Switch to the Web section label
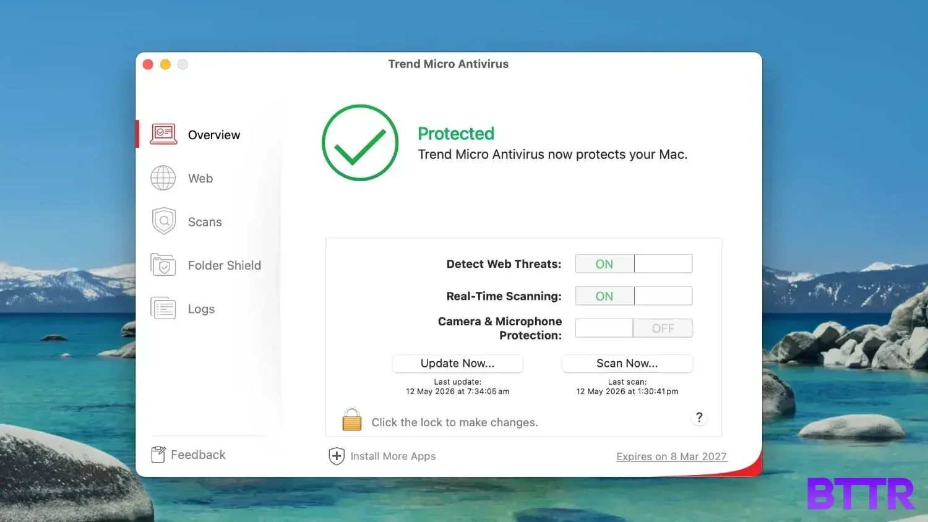This screenshot has width=928, height=522. point(200,178)
